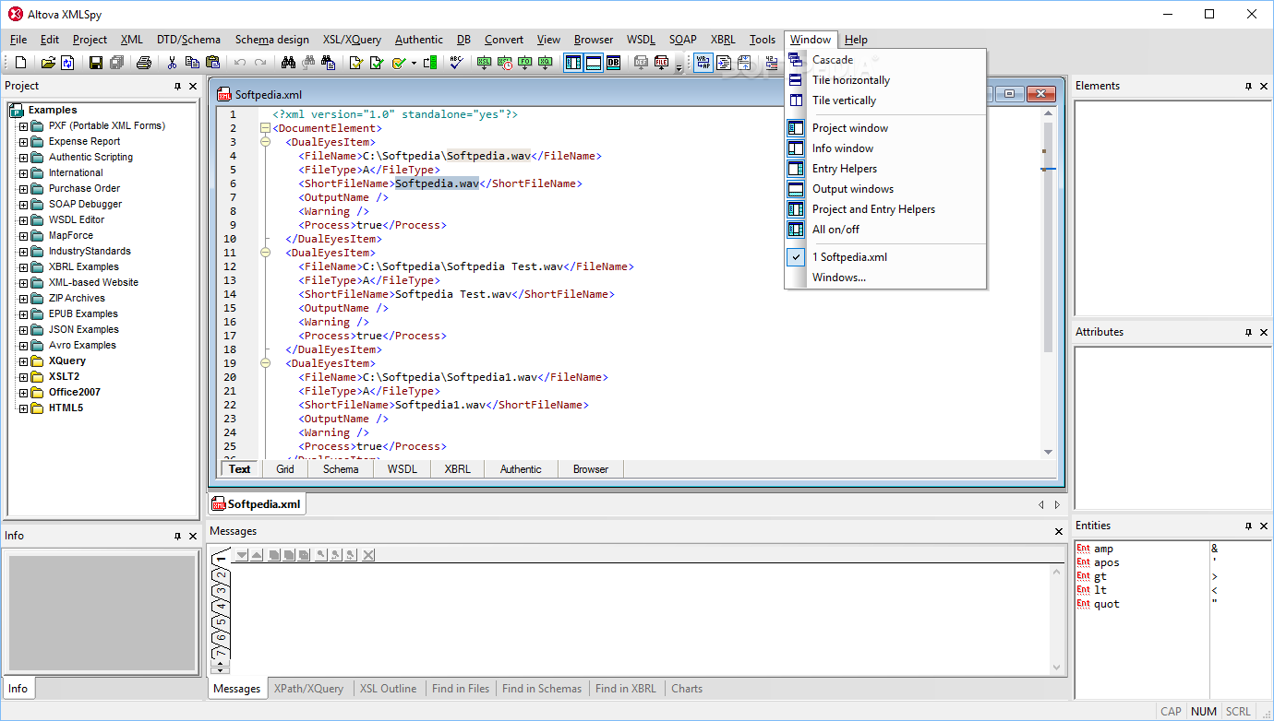
Task: Switch to the Browser view tab
Action: [x=591, y=469]
